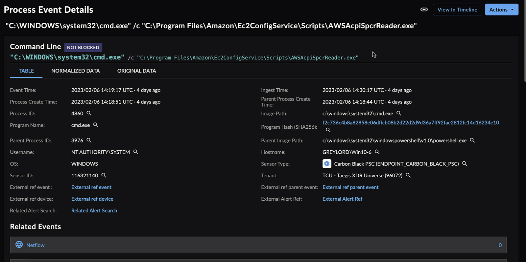Viewport: 526px width, 262px height.
Task: Click the Command Line heading
Action: click(x=36, y=47)
